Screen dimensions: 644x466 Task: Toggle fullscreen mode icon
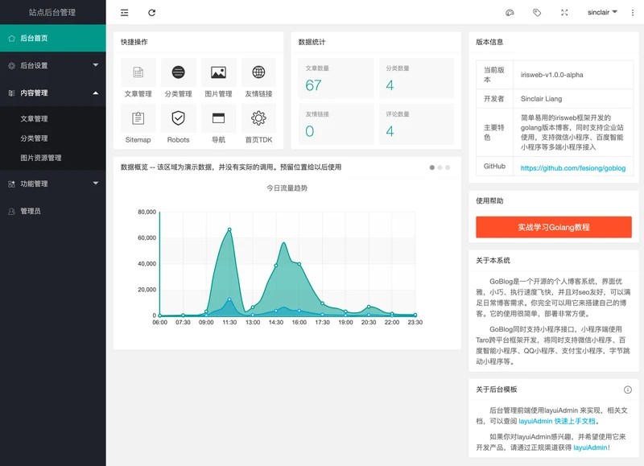[564, 13]
